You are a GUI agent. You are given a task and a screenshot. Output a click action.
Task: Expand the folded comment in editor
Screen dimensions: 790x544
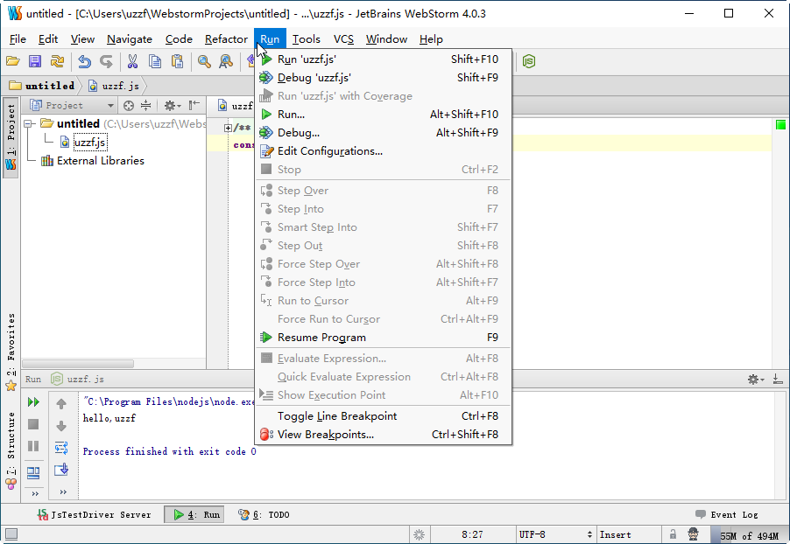pyautogui.click(x=228, y=128)
